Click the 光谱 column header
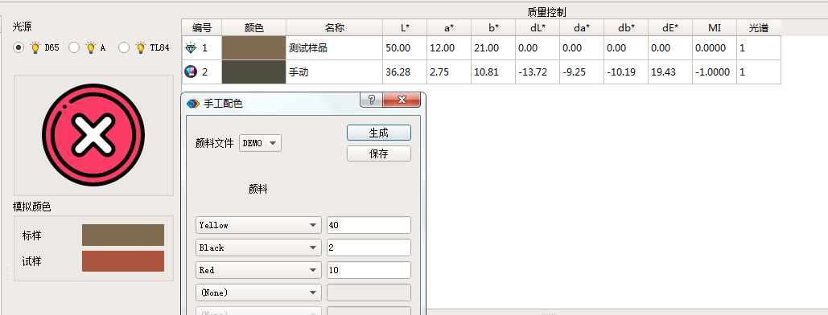The width and height of the screenshot is (828, 315). point(759,28)
